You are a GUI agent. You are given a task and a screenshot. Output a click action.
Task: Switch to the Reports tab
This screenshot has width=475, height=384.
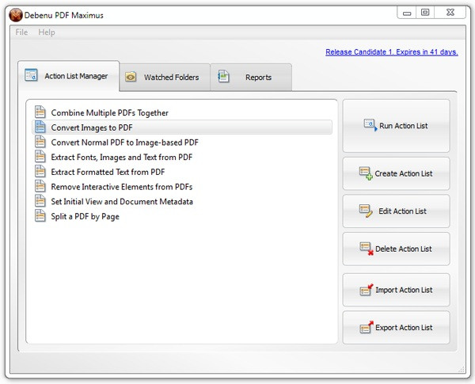pos(251,77)
